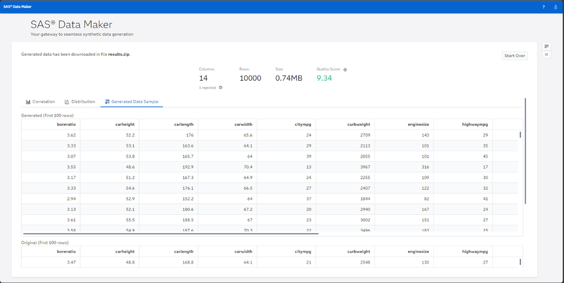This screenshot has width=564, height=283.
Task: Click the Generated table vertical scrollbar
Action: pos(520,135)
